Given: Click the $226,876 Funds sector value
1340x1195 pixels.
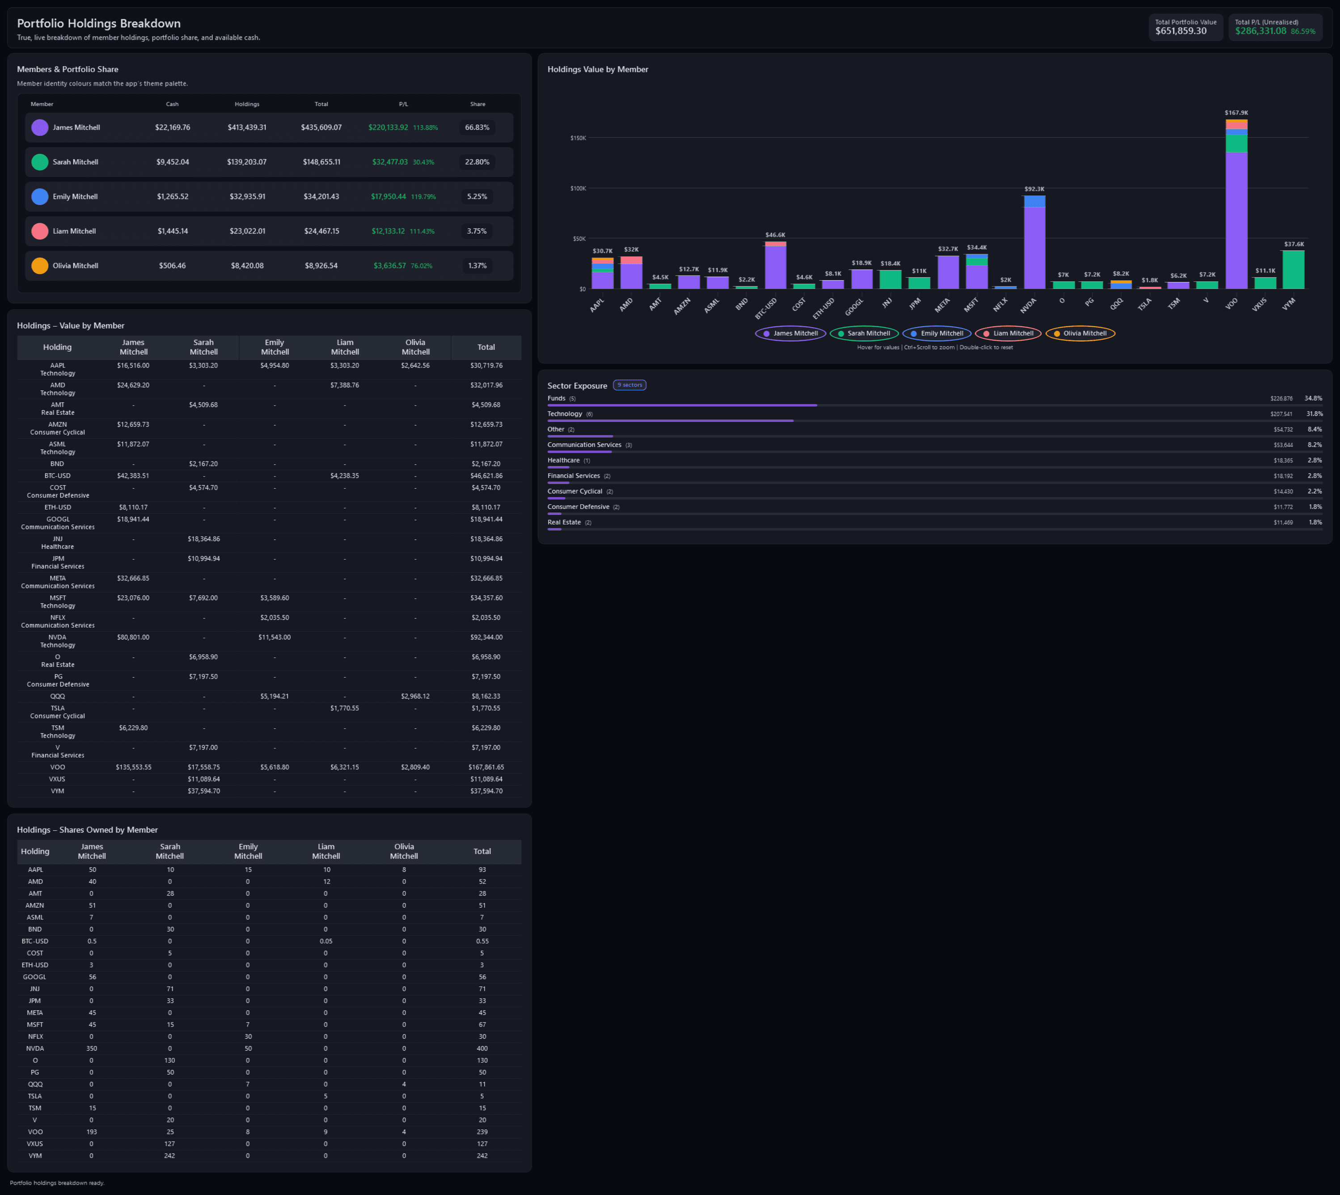Looking at the screenshot, I should pos(1281,398).
